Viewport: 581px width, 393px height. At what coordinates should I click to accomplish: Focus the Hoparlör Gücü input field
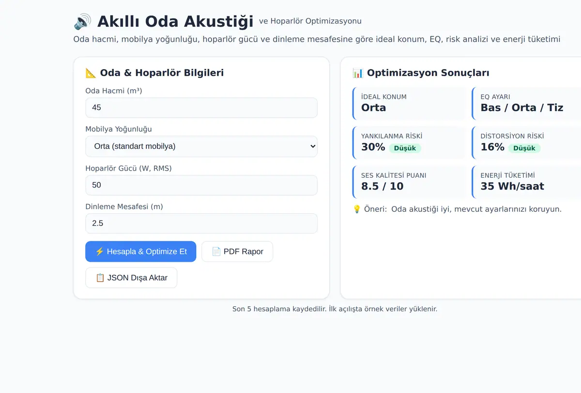point(201,185)
